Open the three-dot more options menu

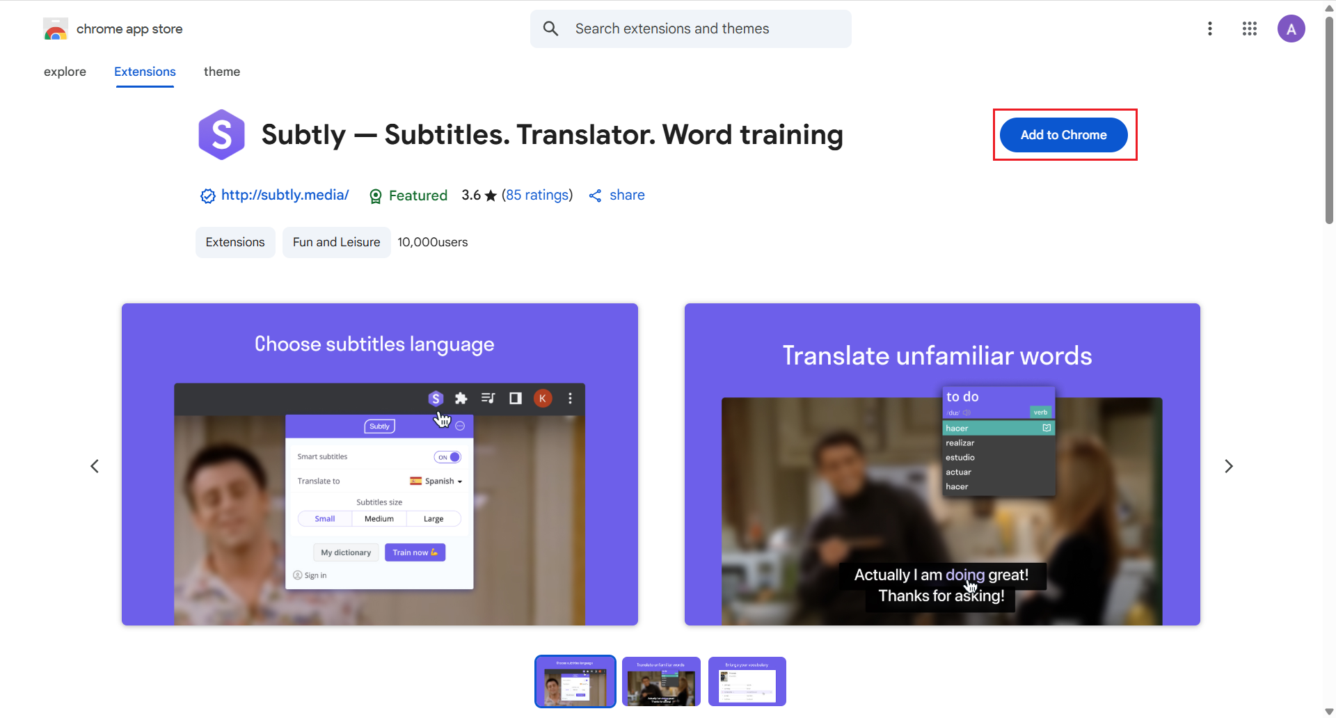pos(1210,29)
